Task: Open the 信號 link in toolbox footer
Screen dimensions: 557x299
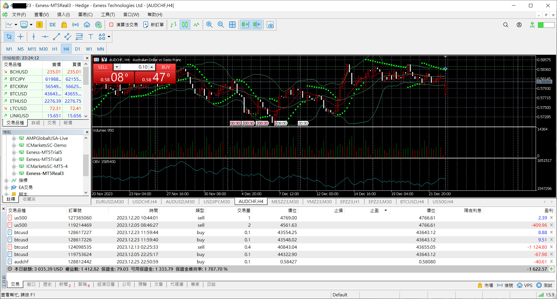Action: (505, 285)
